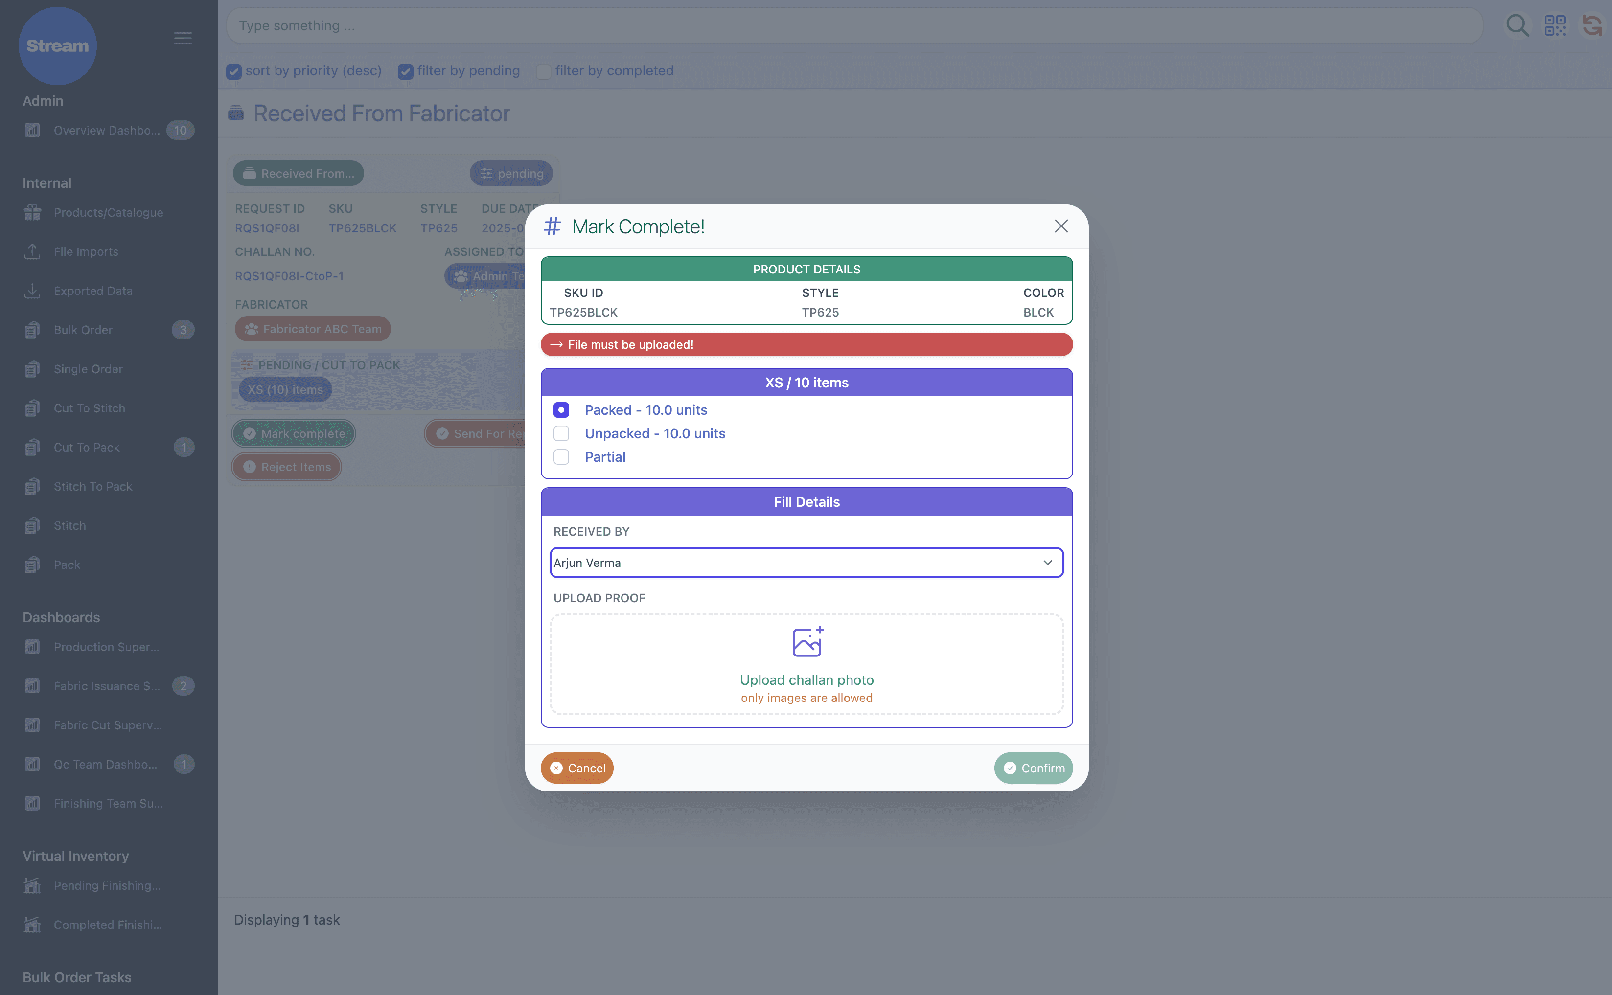Click Finishing Team Supervisor chart icon
1612x995 pixels.
[32, 804]
